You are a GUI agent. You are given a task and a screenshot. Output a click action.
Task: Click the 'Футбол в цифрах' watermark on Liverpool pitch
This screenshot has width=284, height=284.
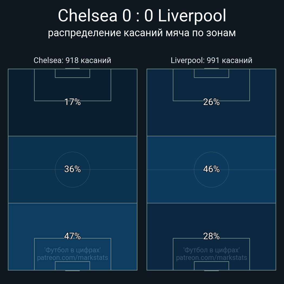pos(211,250)
